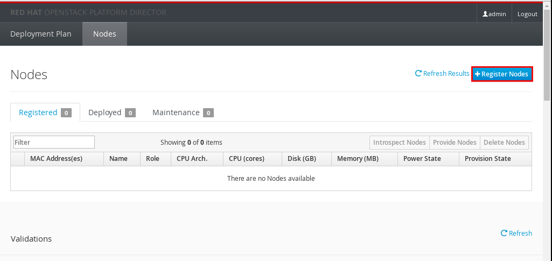Click the Refresh Results circular arrow icon
The height and width of the screenshot is (261, 552).
418,74
